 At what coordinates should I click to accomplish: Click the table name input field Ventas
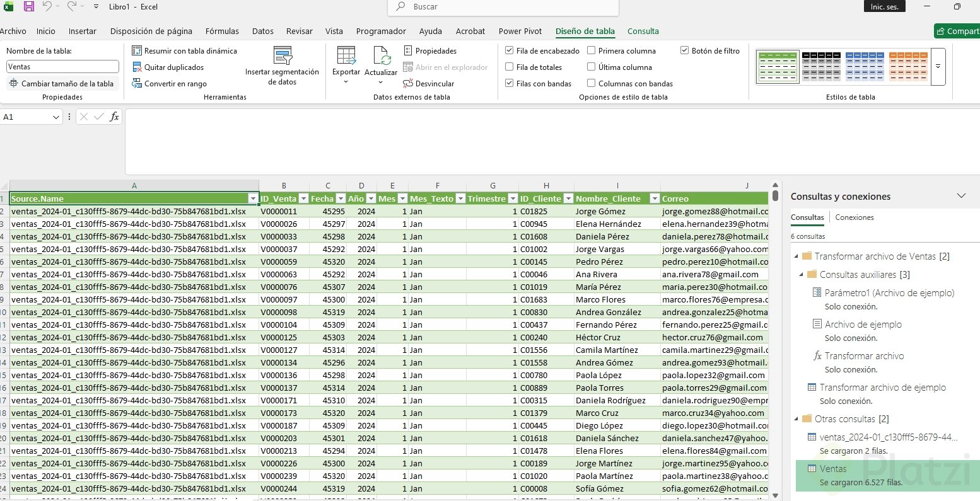tap(62, 67)
